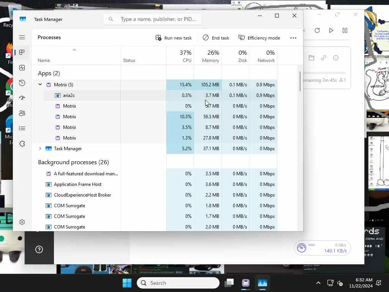Sort by the Network column header
This screenshot has width=389, height=292.
pyautogui.click(x=266, y=56)
